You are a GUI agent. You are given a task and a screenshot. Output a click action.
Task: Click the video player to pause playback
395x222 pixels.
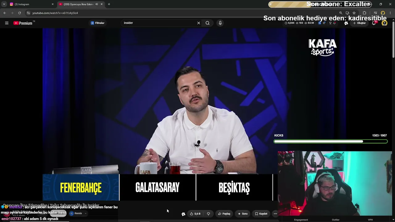(160, 114)
